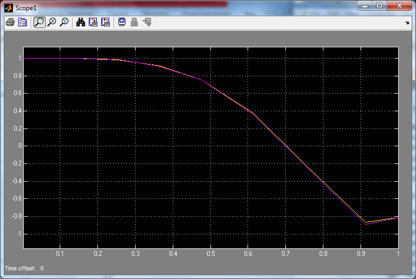
Task: Toggle the floating scope button
Action: coord(122,22)
